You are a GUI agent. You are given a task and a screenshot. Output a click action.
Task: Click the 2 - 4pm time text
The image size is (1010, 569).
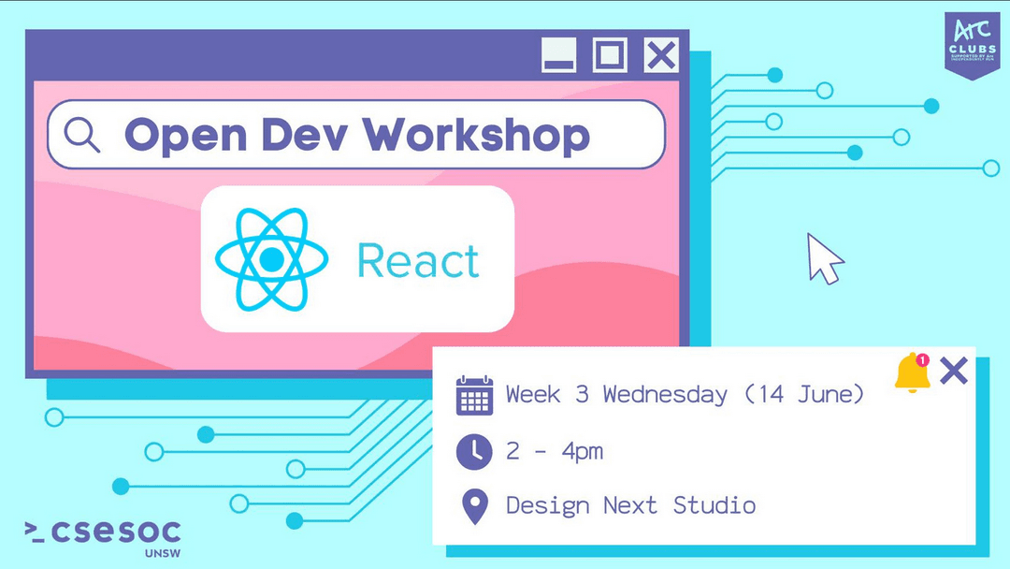tap(555, 451)
